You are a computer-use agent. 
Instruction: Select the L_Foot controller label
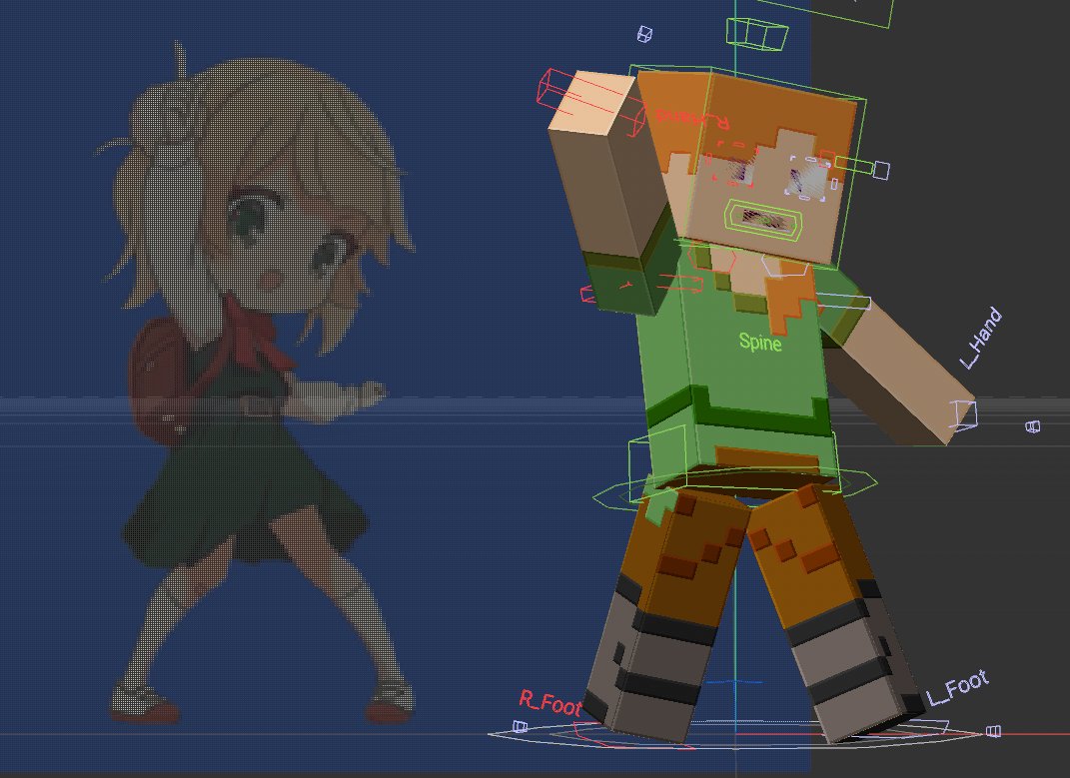[957, 688]
